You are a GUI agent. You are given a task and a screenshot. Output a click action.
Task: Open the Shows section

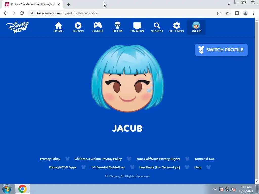click(x=78, y=28)
